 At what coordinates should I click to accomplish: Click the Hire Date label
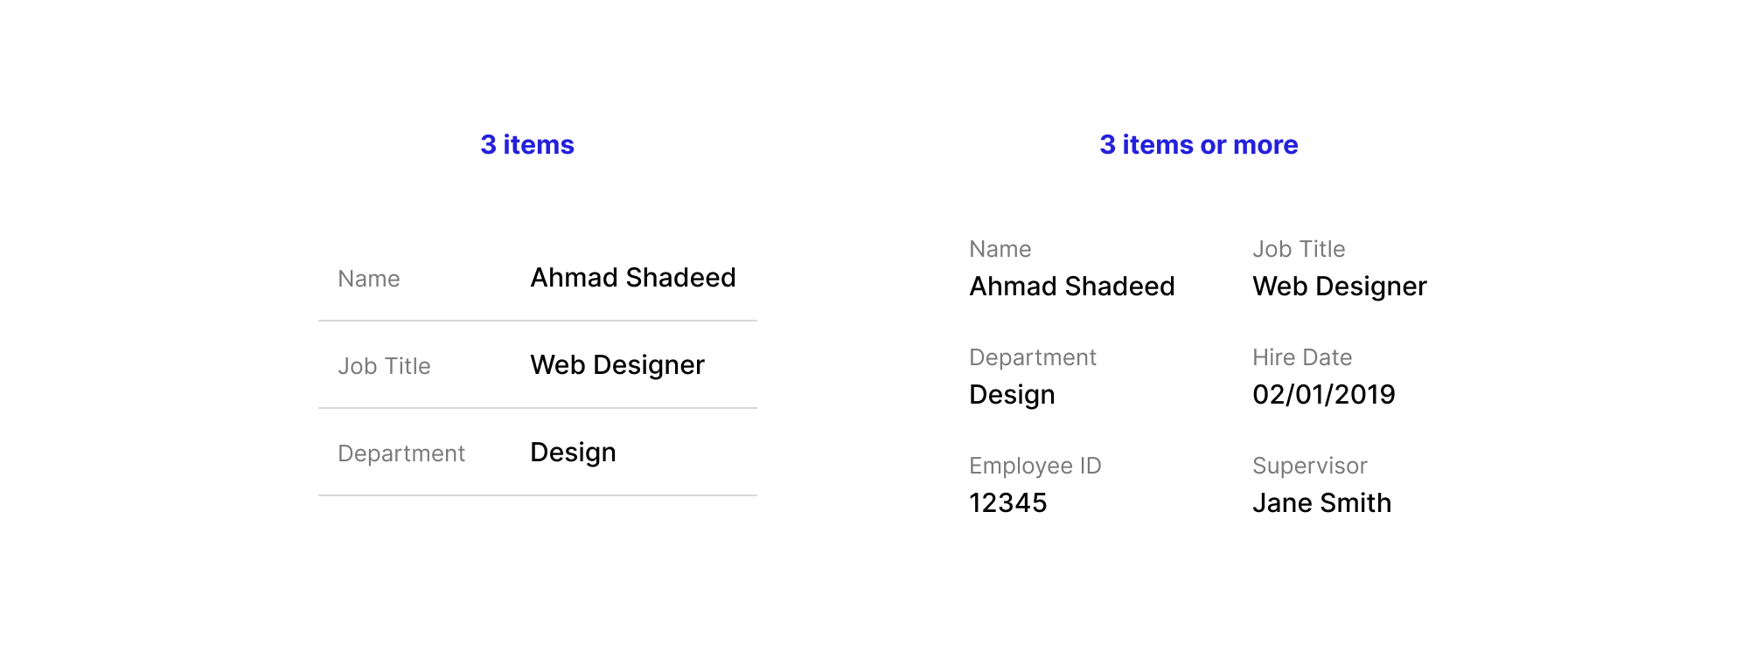pos(1302,357)
